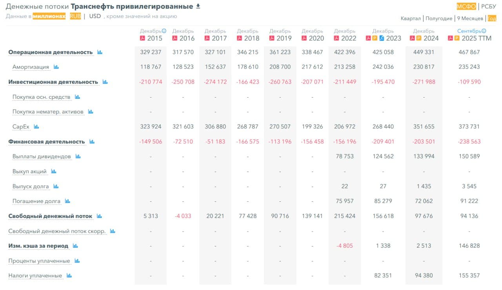Click the download icon beside the company title

pyautogui.click(x=198, y=6)
